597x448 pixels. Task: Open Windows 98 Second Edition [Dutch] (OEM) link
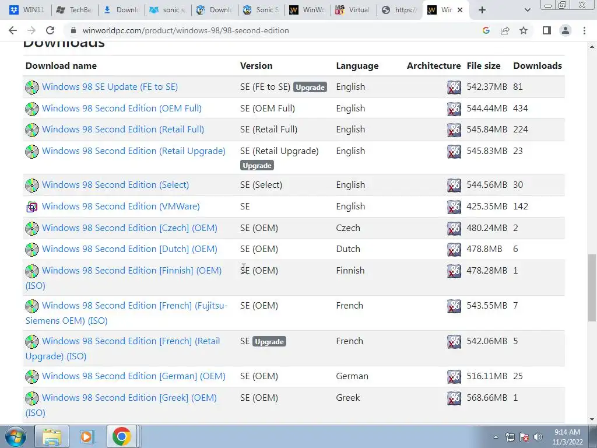[129, 249]
